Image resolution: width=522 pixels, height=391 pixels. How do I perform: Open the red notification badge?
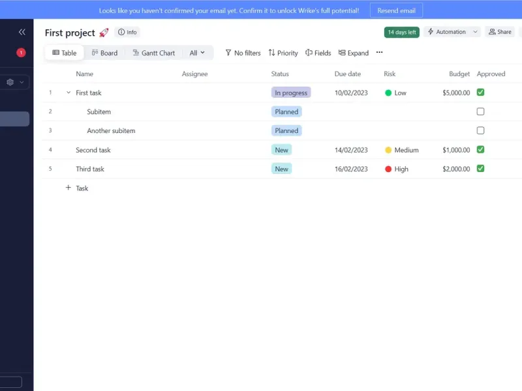pos(21,53)
